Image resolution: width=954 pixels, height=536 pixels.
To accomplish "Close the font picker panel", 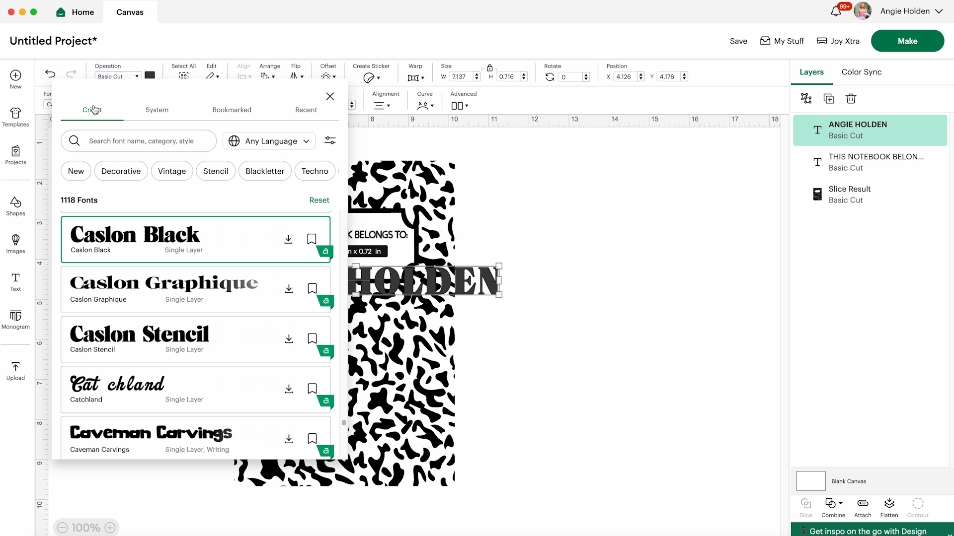I will (330, 96).
